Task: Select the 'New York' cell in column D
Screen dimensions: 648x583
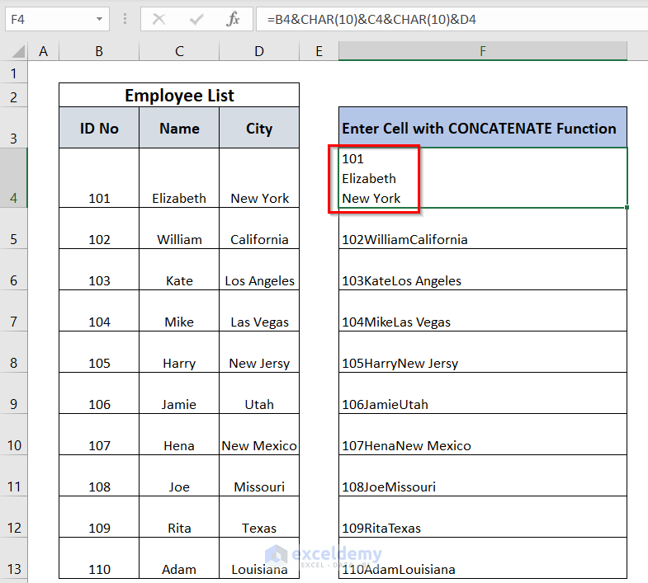Action: [259, 178]
